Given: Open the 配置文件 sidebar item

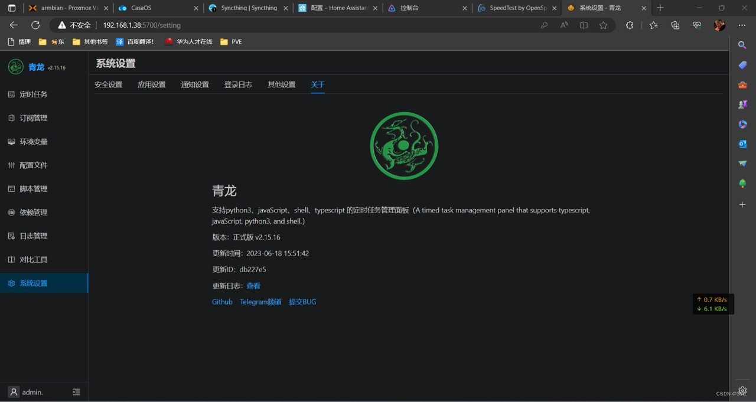Looking at the screenshot, I should coord(44,165).
